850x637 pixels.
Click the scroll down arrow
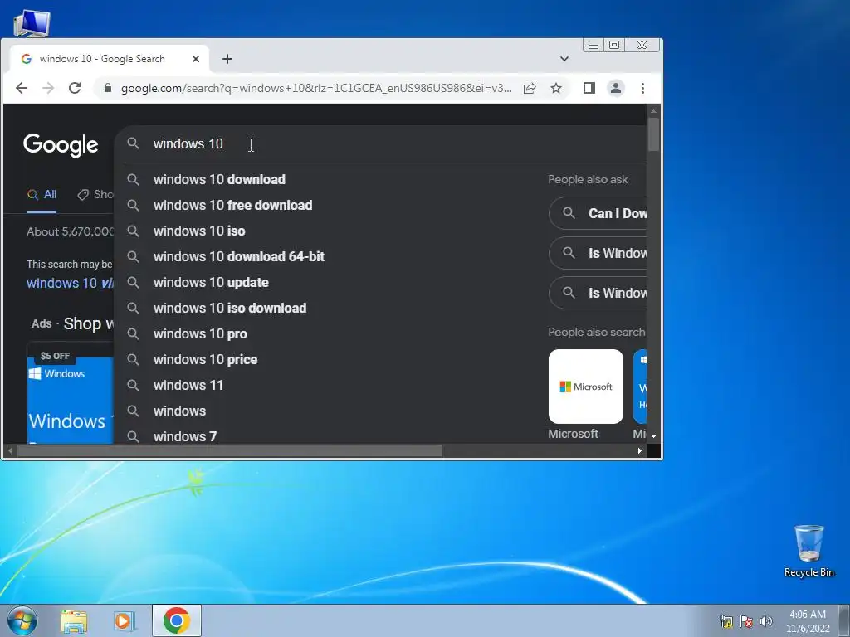[x=654, y=436]
